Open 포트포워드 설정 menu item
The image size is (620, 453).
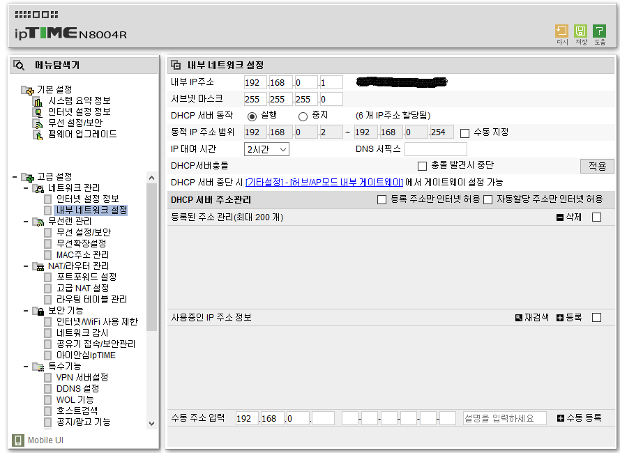tap(86, 277)
